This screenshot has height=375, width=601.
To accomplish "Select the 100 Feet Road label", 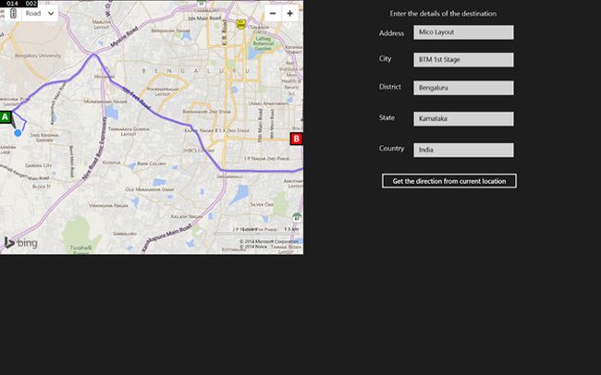I will tap(137, 99).
